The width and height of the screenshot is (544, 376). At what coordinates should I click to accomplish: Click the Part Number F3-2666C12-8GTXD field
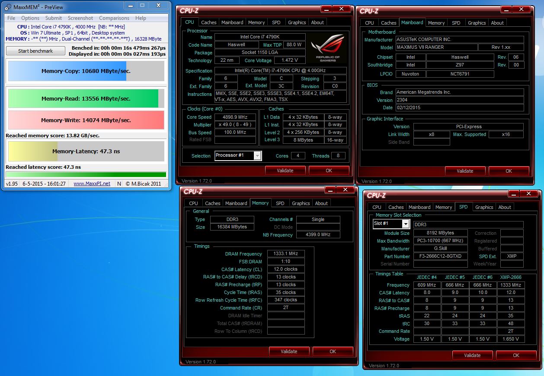click(441, 256)
